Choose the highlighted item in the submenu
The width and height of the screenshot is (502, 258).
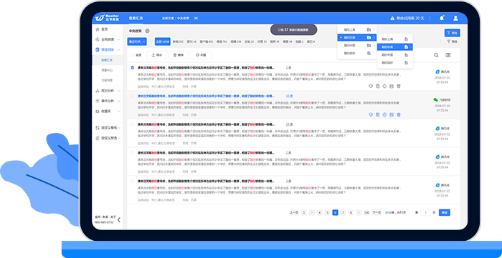point(395,47)
